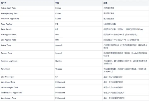Click Seconds in the Remain Time row
149x101 pixels.
(x=59, y=53)
